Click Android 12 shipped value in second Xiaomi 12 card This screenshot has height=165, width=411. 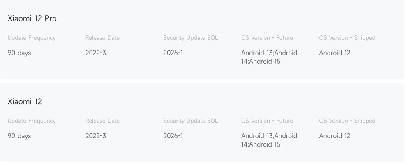[335, 136]
